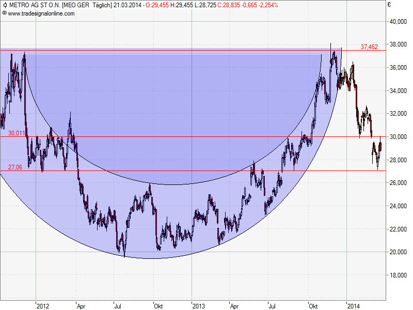Click the 2014 marker on time axis
The image size is (413, 310).
tap(354, 306)
